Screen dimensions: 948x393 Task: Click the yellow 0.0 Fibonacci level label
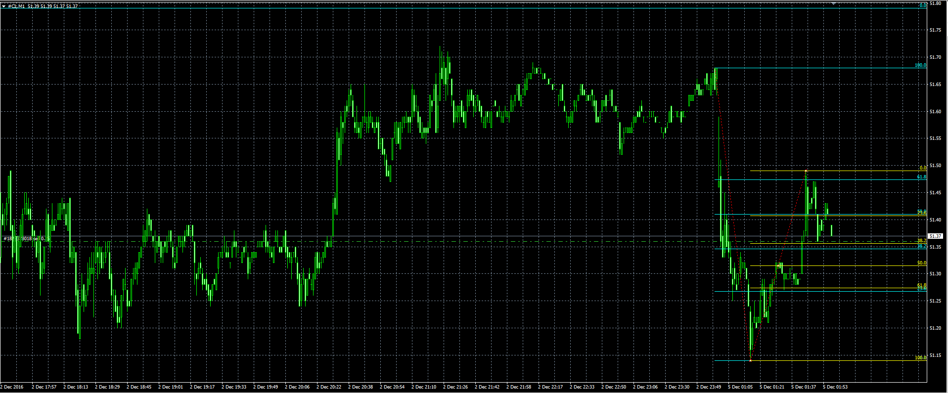pyautogui.click(x=923, y=168)
